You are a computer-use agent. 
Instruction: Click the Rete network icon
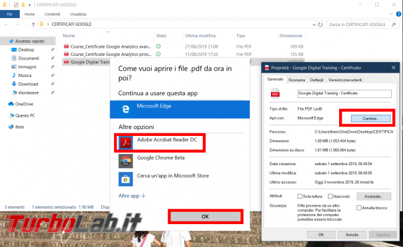click(11, 127)
